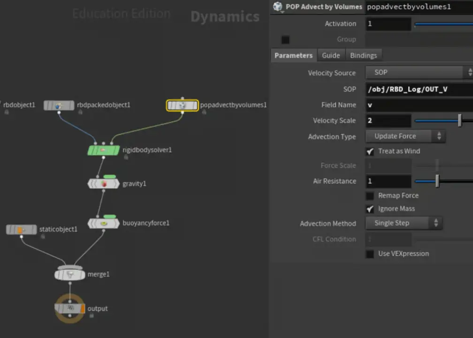Screen dimensions: 473x338
Task: Select the buoyancyforce1 node
Action: click(x=104, y=224)
